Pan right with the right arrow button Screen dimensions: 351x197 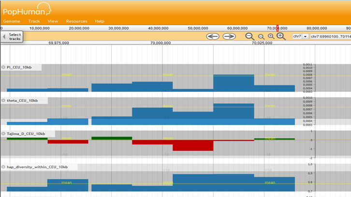229,36
